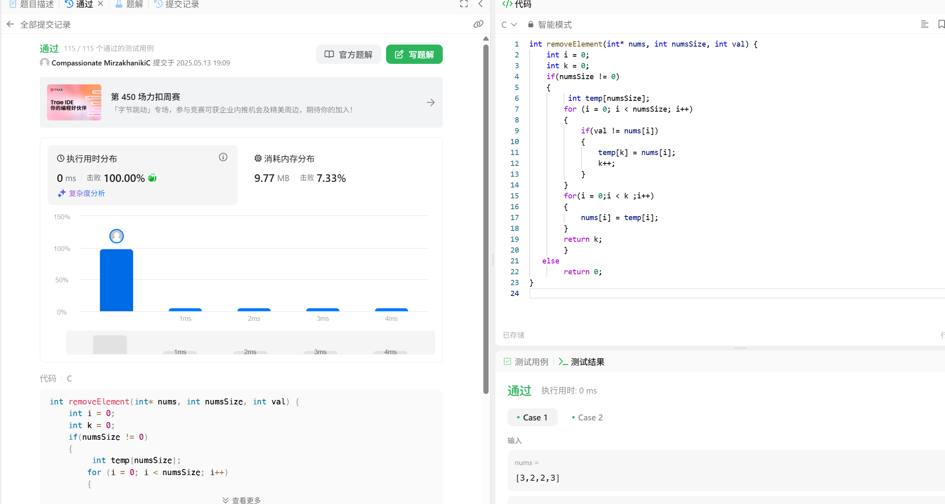Click the fullscreen expand icon
The image size is (945, 504).
464,4
